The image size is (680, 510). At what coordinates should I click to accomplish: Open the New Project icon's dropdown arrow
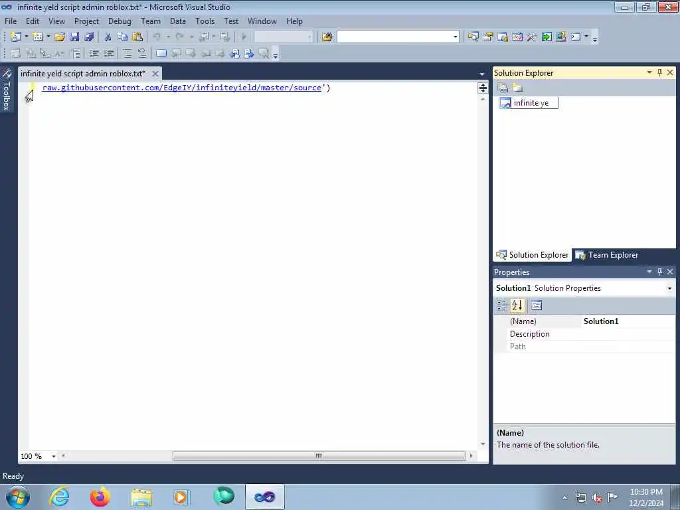point(27,37)
